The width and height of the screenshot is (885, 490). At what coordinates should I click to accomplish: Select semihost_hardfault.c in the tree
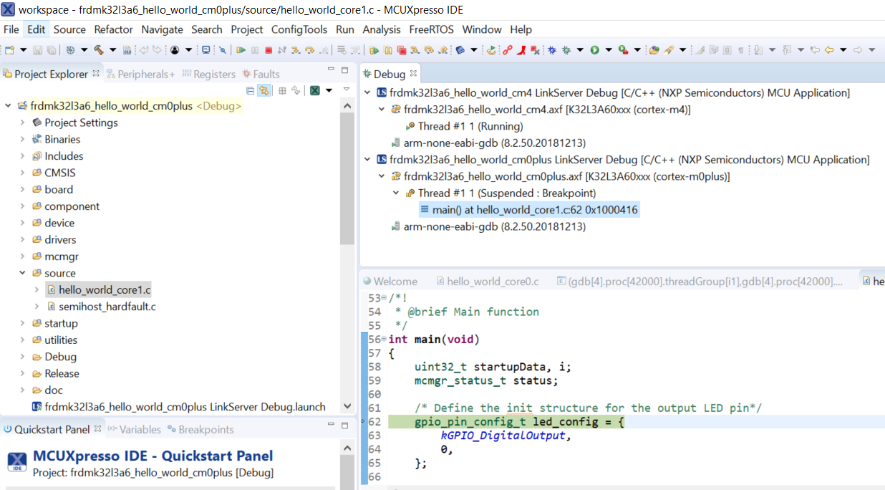pos(101,307)
